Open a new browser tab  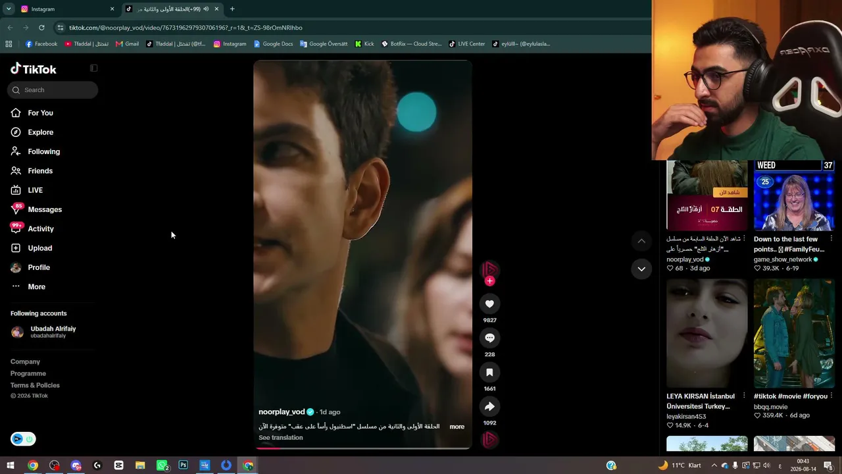232,9
